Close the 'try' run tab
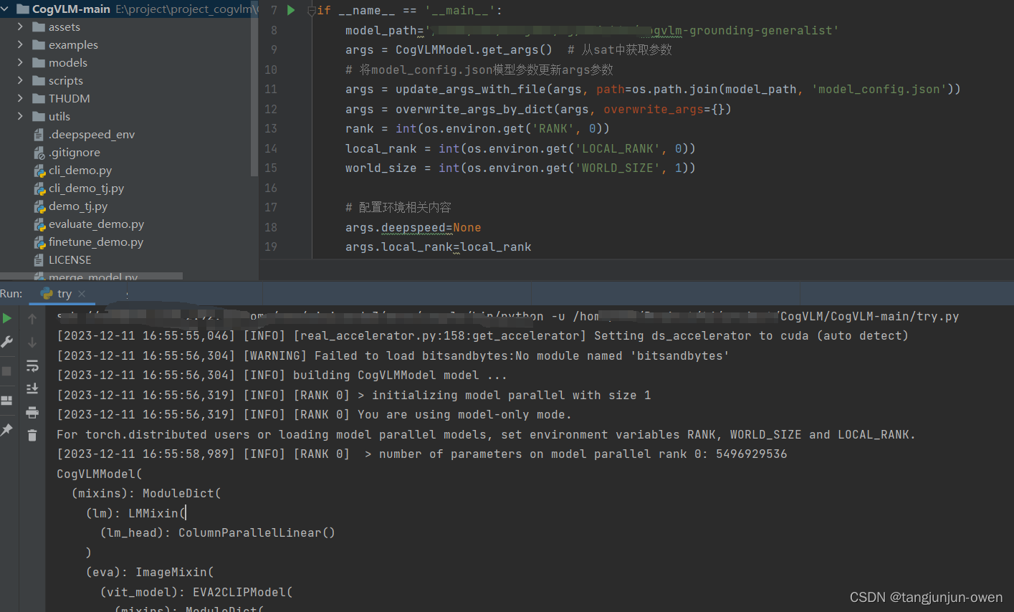The height and width of the screenshot is (612, 1014). pos(82,294)
